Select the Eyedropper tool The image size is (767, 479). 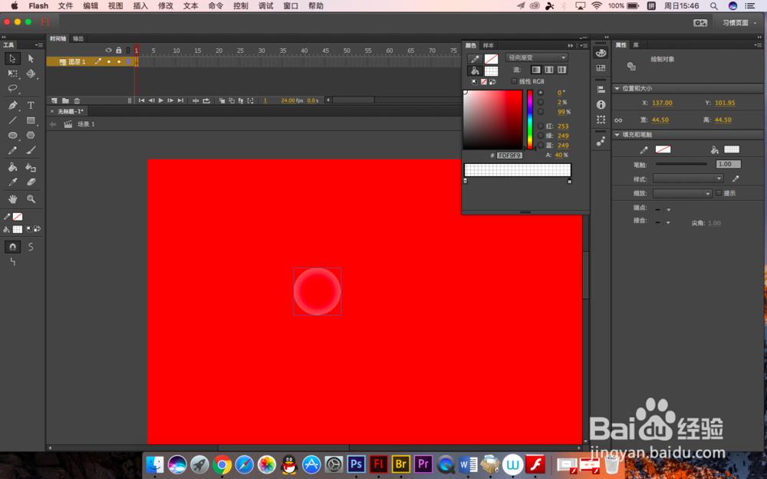[13, 182]
